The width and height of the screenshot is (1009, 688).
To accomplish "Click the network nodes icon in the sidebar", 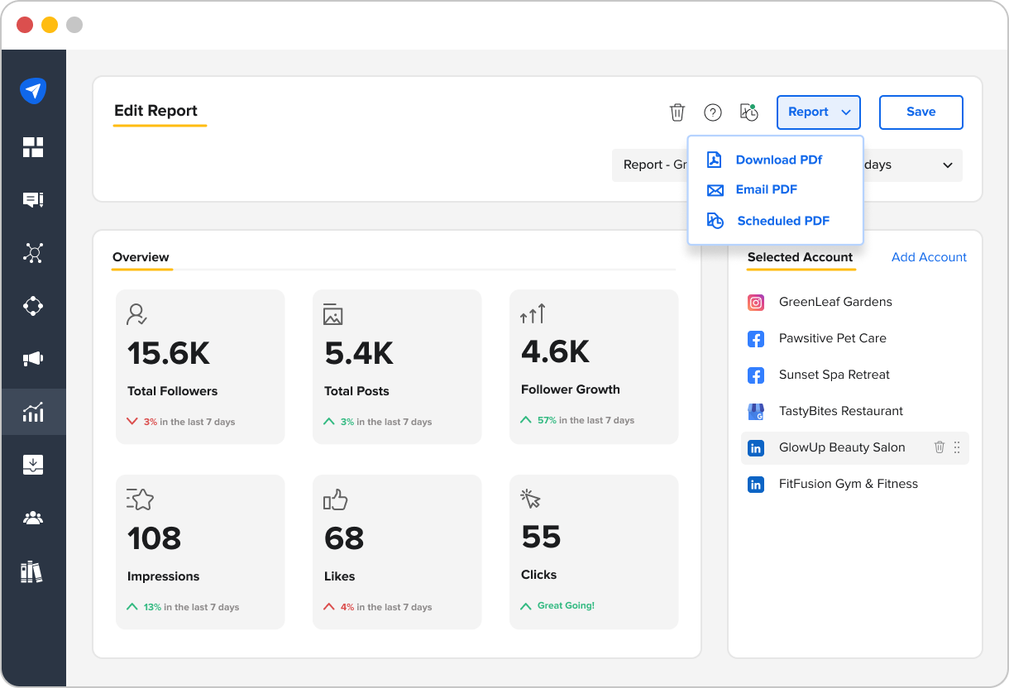I will pos(33,253).
